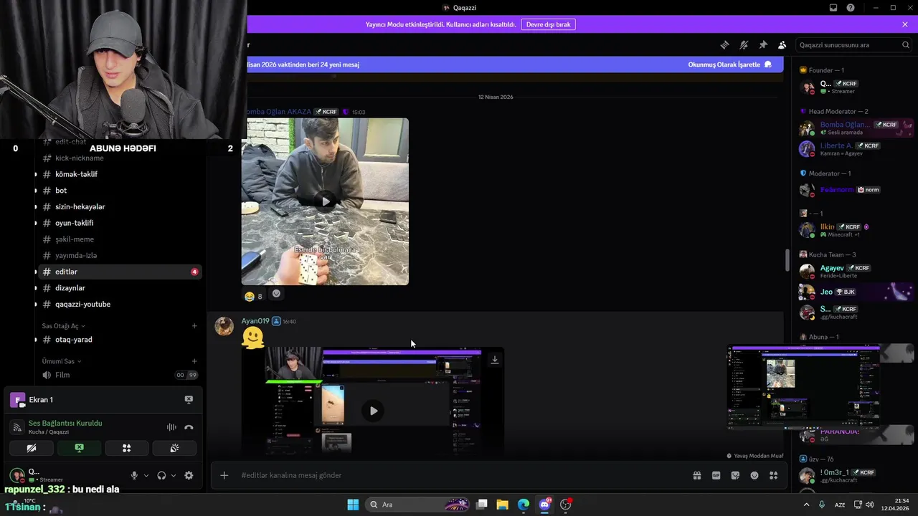Viewport: 918px width, 516px height.
Task: Add a channel to Səs Otağı Aç category
Action: click(194, 326)
